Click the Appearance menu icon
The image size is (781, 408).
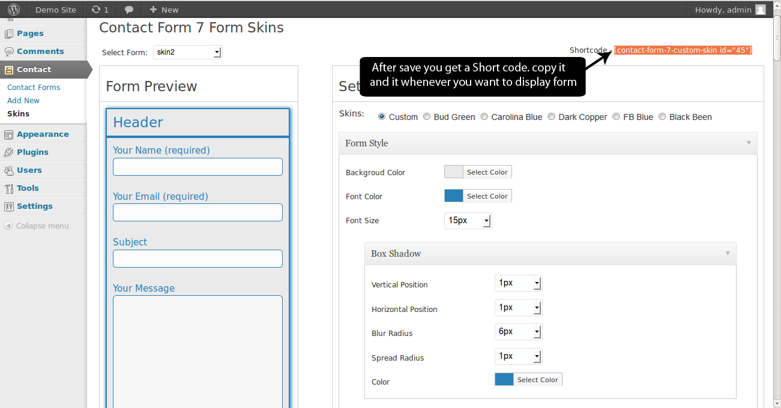9,134
